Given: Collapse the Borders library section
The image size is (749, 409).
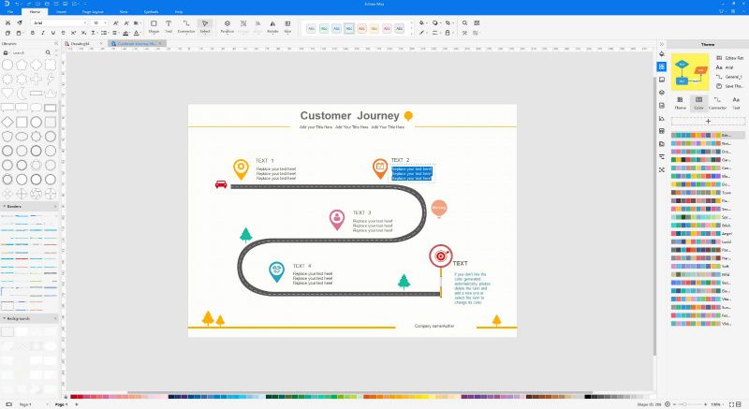Looking at the screenshot, I should click(x=5, y=206).
